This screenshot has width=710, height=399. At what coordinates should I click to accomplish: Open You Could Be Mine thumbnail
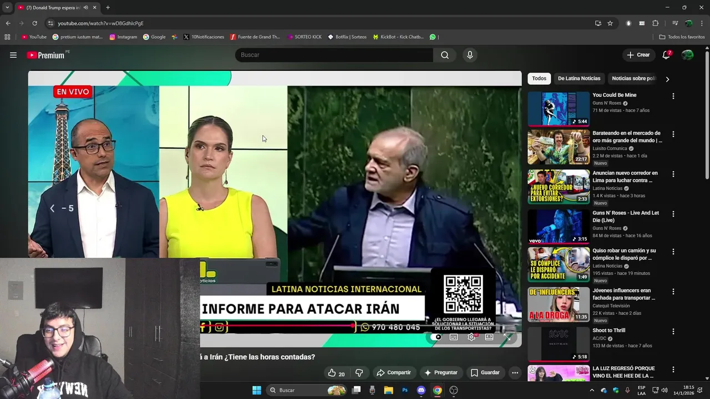(x=559, y=109)
